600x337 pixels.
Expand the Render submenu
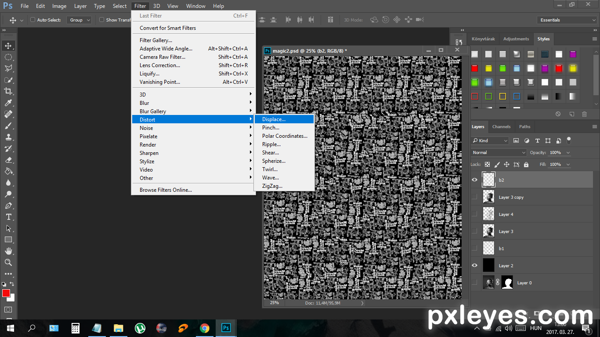pyautogui.click(x=193, y=144)
